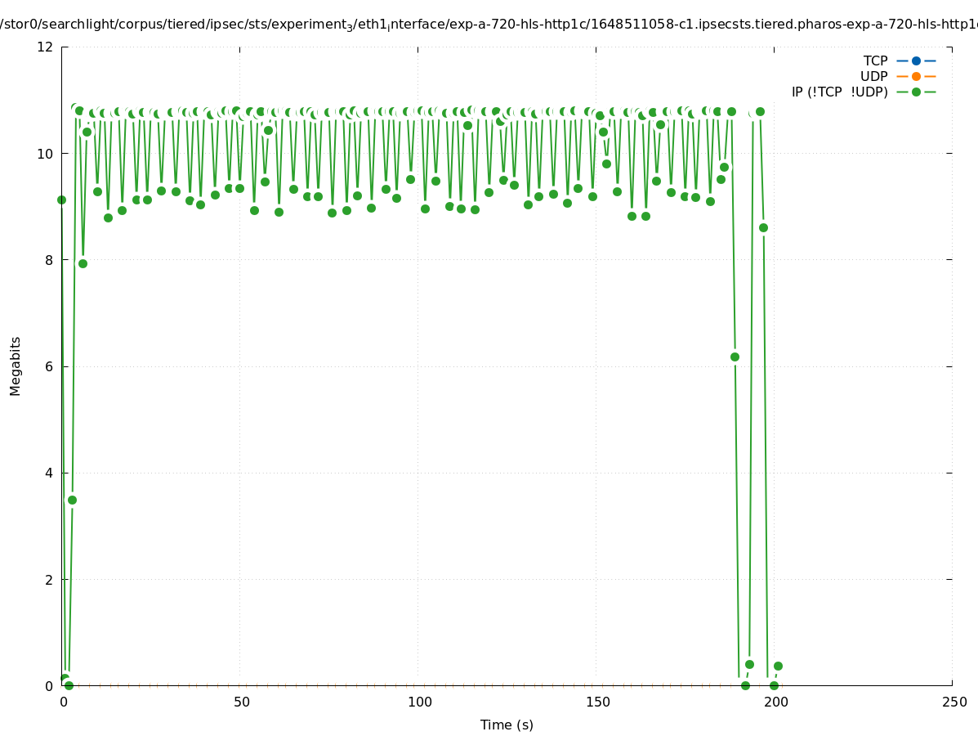
Task: Select the final data point after 200 seconds
Action: click(x=778, y=666)
